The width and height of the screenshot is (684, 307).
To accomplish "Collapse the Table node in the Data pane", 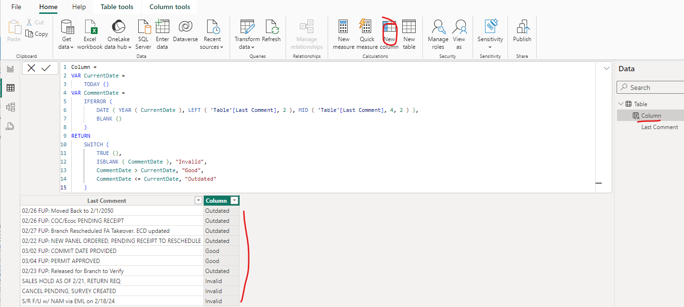I will 620,104.
